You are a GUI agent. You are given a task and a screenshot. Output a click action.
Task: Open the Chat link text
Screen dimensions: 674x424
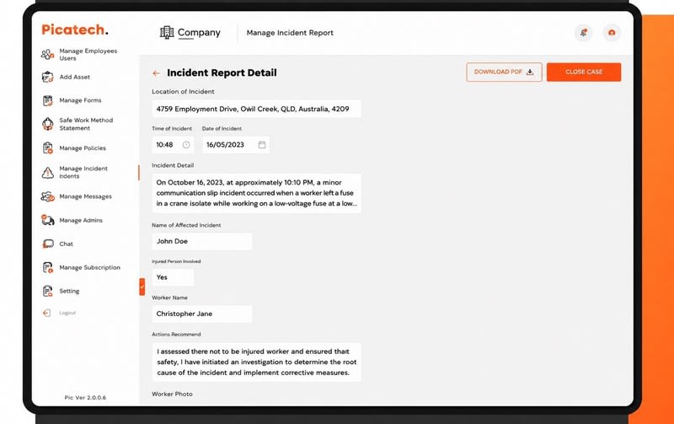coord(67,244)
